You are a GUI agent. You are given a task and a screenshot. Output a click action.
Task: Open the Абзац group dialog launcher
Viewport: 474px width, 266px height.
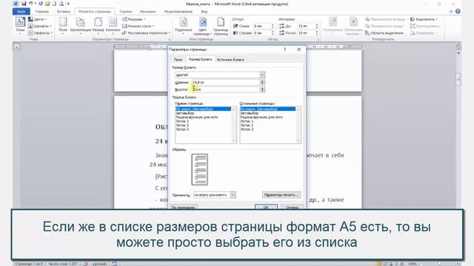pyautogui.click(x=318, y=39)
